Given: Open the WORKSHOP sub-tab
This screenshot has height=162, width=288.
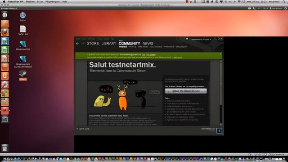Looking at the screenshot, I should 169,47.
